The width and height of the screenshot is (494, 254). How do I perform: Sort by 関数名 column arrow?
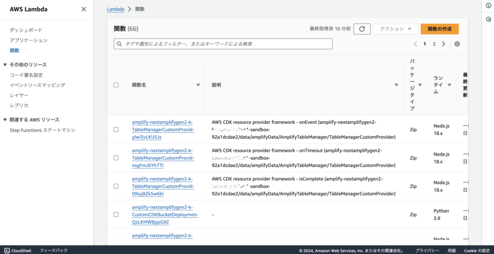(x=198, y=85)
